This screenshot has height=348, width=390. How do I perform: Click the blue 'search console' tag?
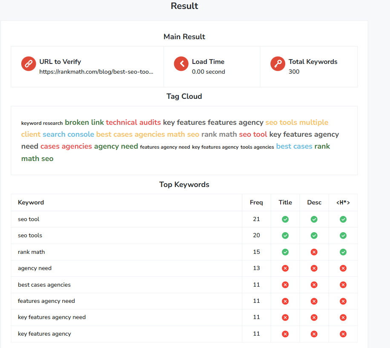coord(69,134)
